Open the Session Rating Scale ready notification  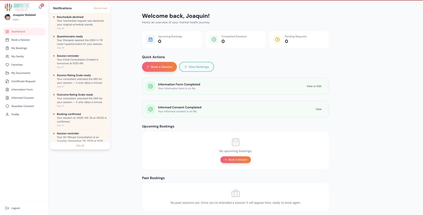pyautogui.click(x=80, y=81)
